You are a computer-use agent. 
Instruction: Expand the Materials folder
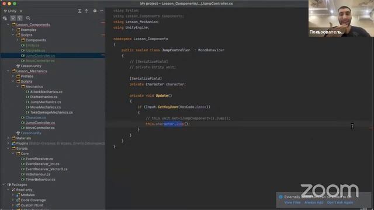(x=8, y=138)
